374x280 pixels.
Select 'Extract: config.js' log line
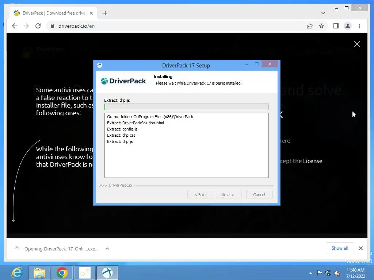122,129
